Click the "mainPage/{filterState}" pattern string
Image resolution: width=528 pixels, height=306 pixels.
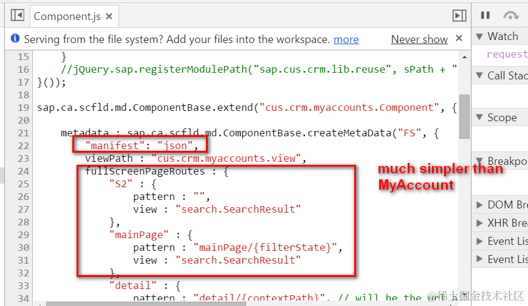click(x=265, y=248)
